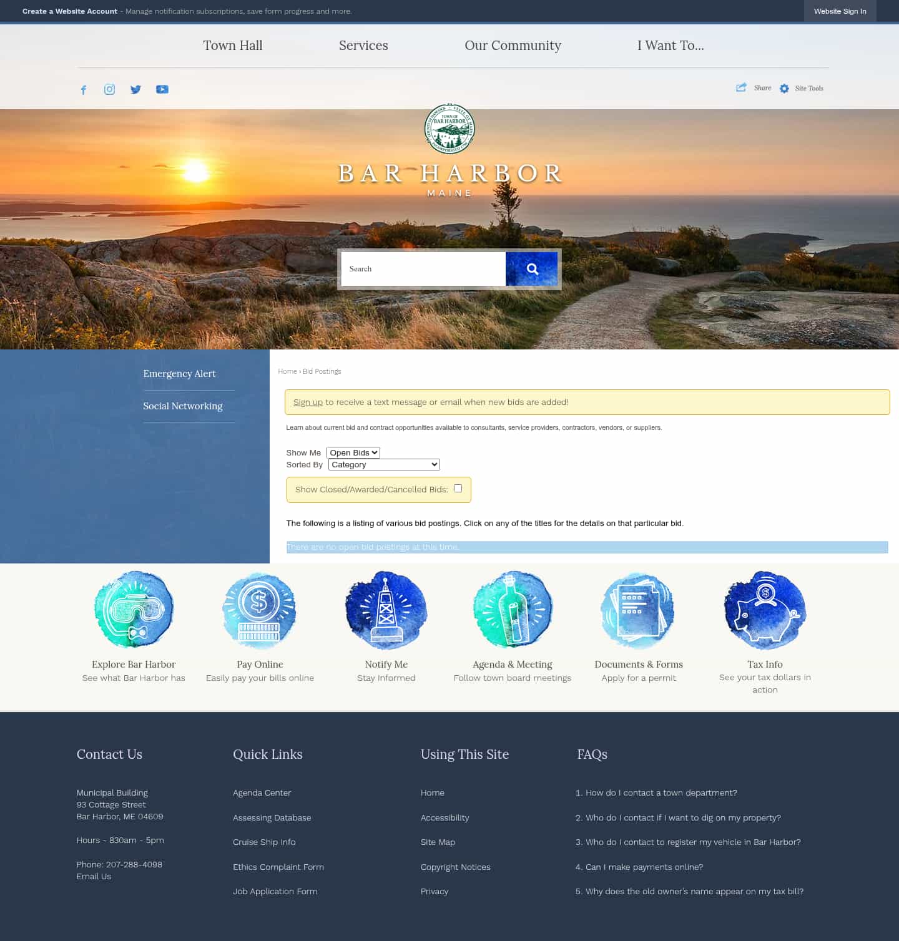Enable Show Closed/Awarded/Cancelled Bids
The height and width of the screenshot is (941, 899).
(458, 488)
